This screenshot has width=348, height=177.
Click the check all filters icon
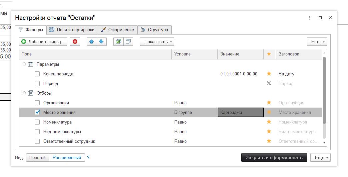click(118, 42)
